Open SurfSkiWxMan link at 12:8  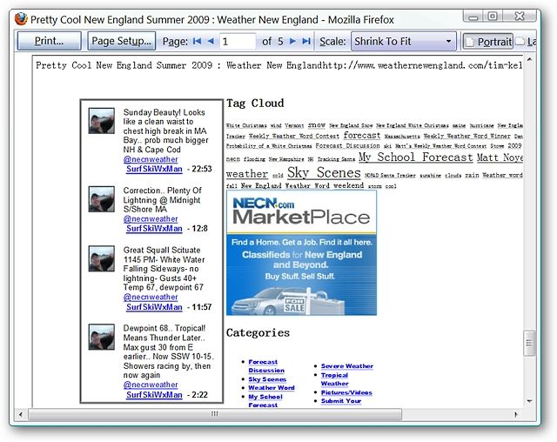(154, 229)
